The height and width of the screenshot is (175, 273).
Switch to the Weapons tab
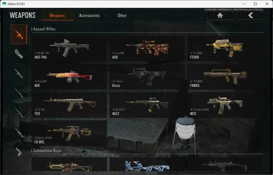pyautogui.click(x=57, y=16)
